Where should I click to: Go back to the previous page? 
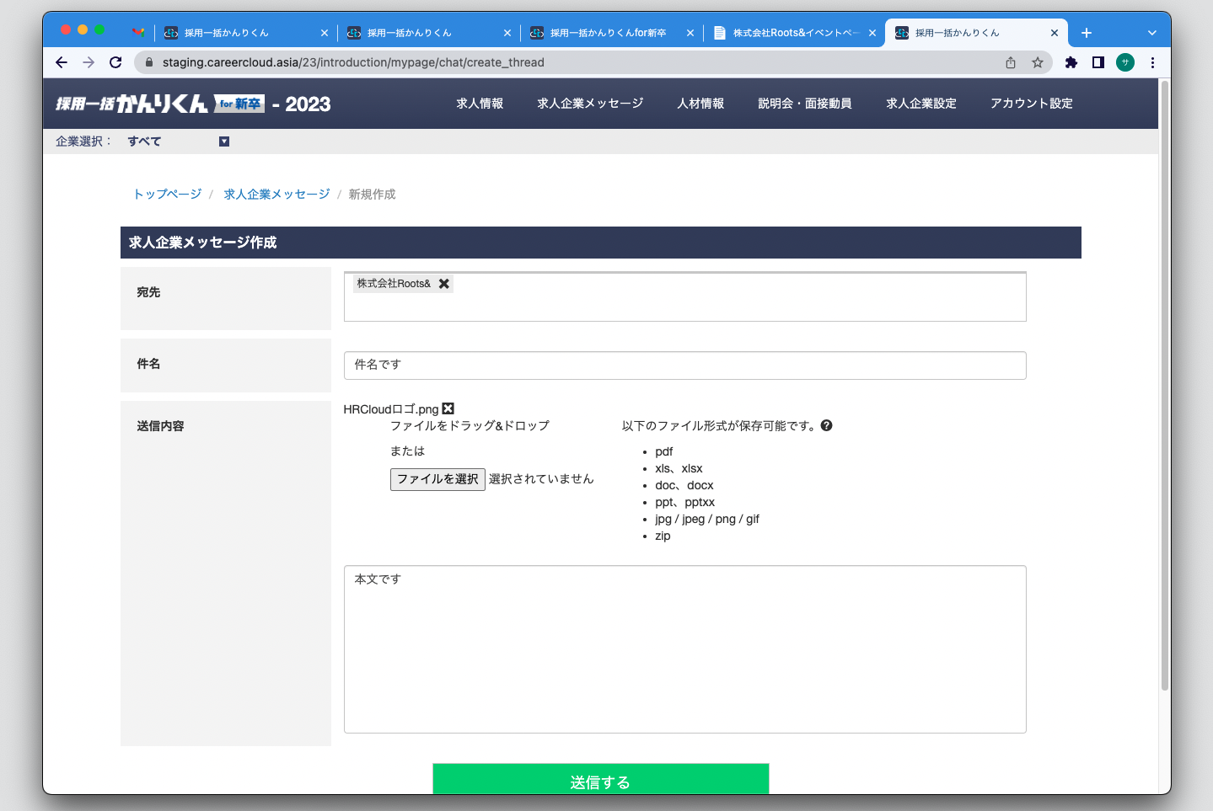62,62
